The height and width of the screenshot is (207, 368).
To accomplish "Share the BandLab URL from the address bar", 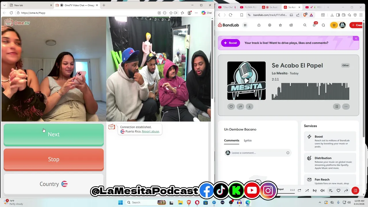I will point(298,15).
